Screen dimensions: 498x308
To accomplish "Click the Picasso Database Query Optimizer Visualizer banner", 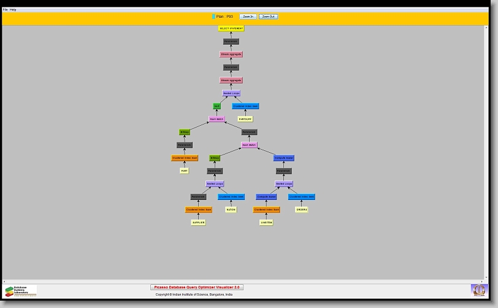I will (197, 287).
